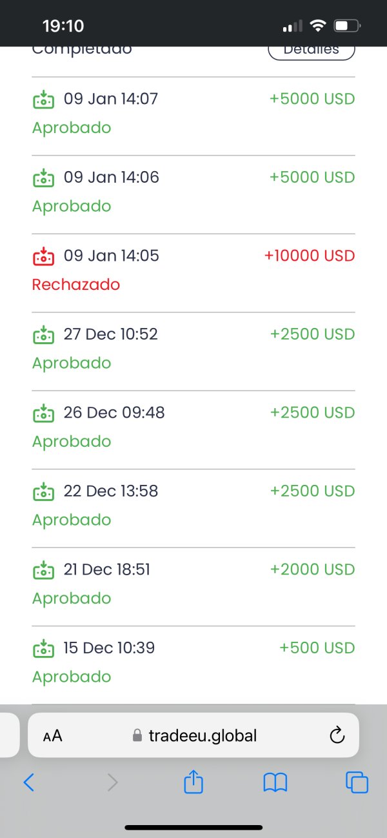Reload the page with the refresh icon
387x838 pixels.
click(337, 735)
